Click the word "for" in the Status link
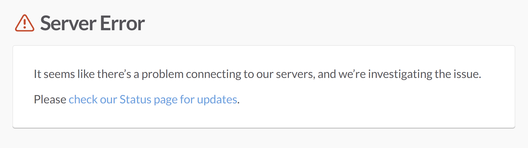Screen dimensions: 528x148 [x=187, y=99]
